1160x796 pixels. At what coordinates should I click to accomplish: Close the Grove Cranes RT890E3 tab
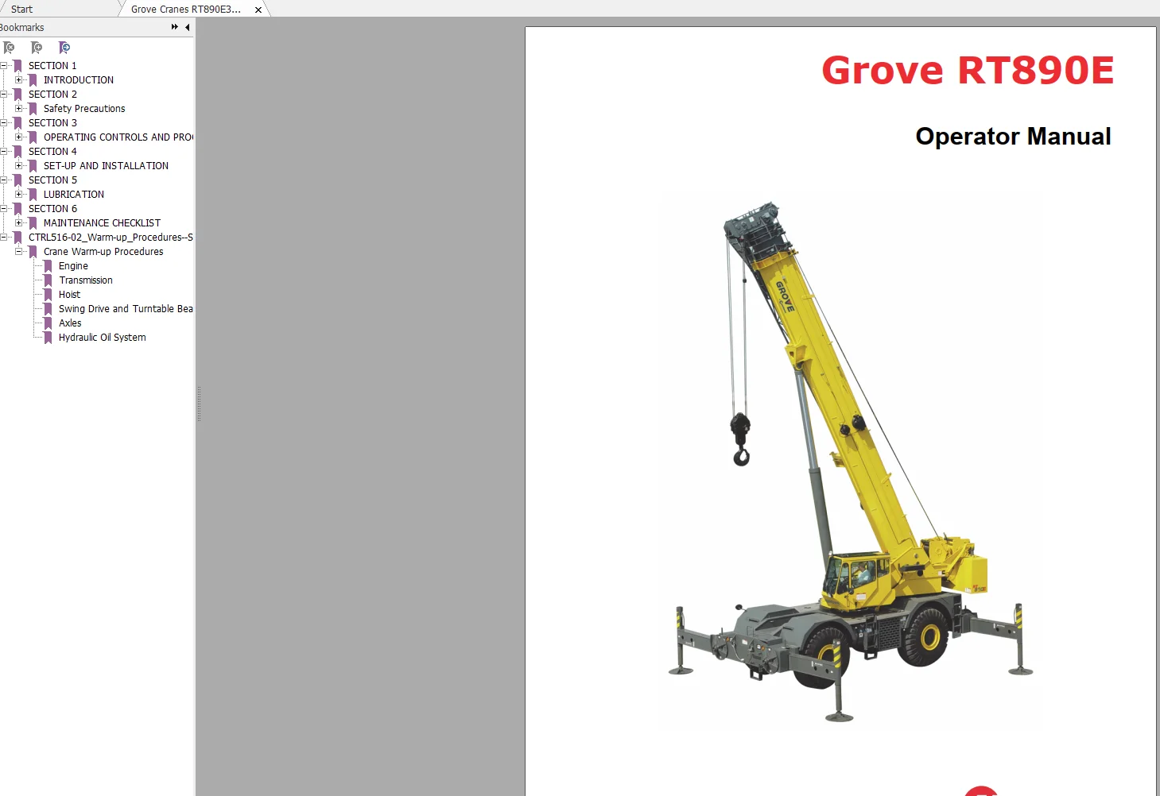tap(258, 10)
